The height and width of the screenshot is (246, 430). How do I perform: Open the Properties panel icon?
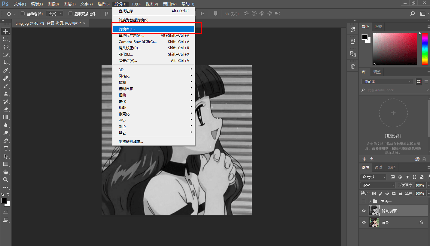pyautogui.click(x=353, y=41)
